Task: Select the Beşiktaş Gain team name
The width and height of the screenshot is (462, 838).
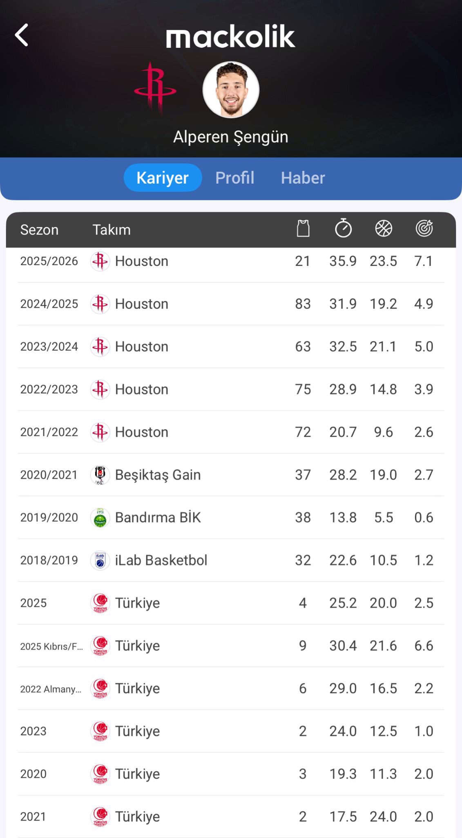Action: tap(158, 475)
